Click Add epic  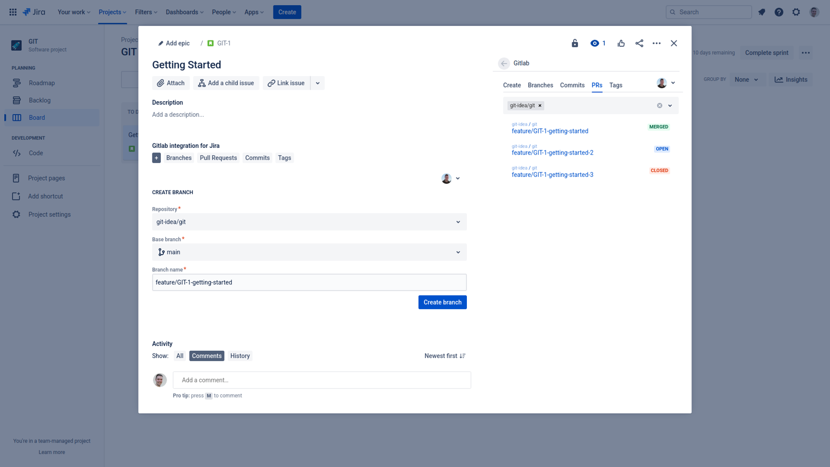point(174,43)
